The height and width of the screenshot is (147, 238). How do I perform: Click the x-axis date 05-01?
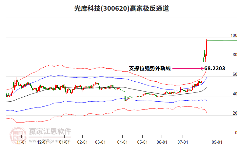pos(142,142)
